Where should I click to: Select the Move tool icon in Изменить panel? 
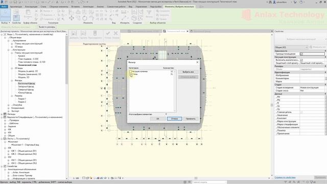72,18
